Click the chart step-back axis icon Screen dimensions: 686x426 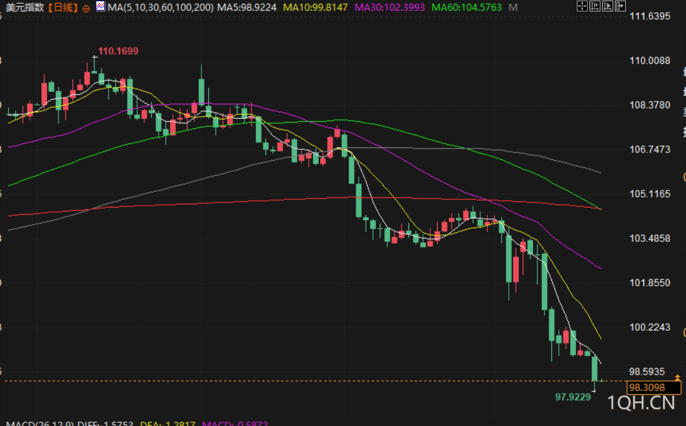[595, 6]
